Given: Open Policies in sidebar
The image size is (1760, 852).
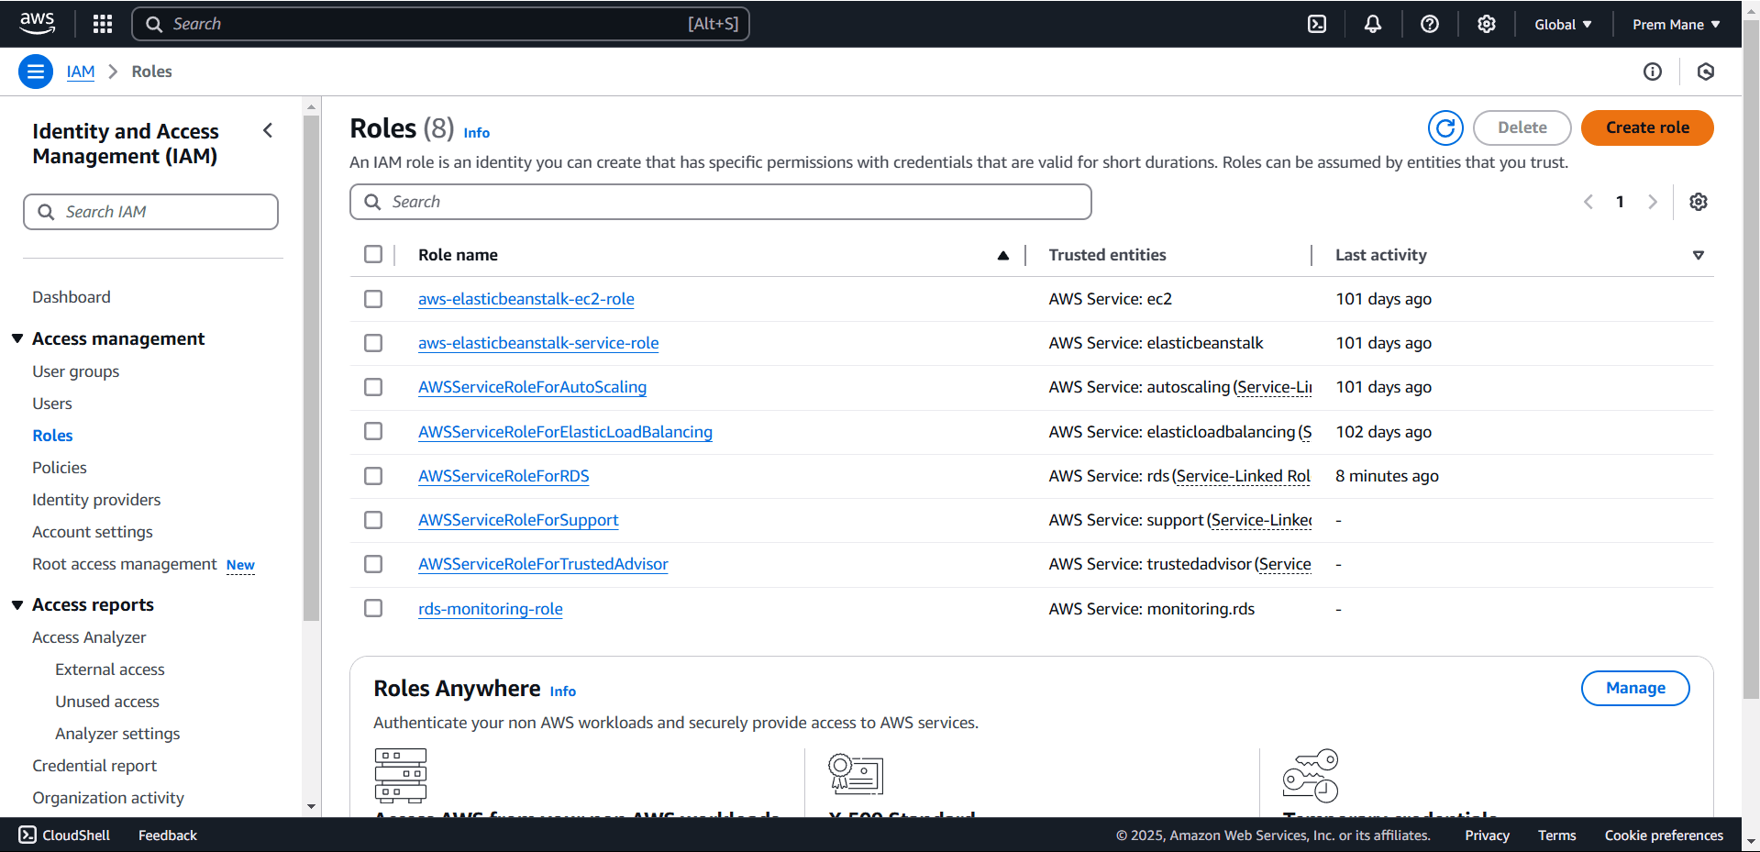Looking at the screenshot, I should pyautogui.click(x=60, y=468).
